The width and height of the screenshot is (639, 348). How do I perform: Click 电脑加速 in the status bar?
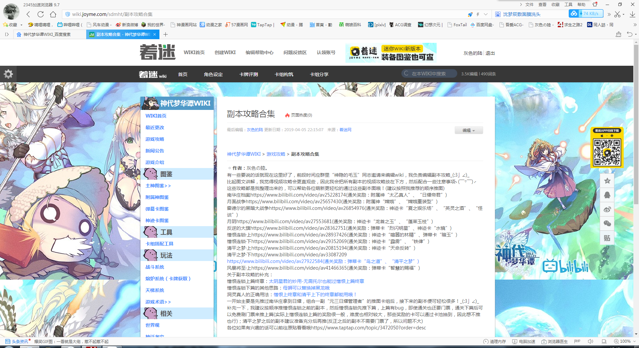(524, 341)
